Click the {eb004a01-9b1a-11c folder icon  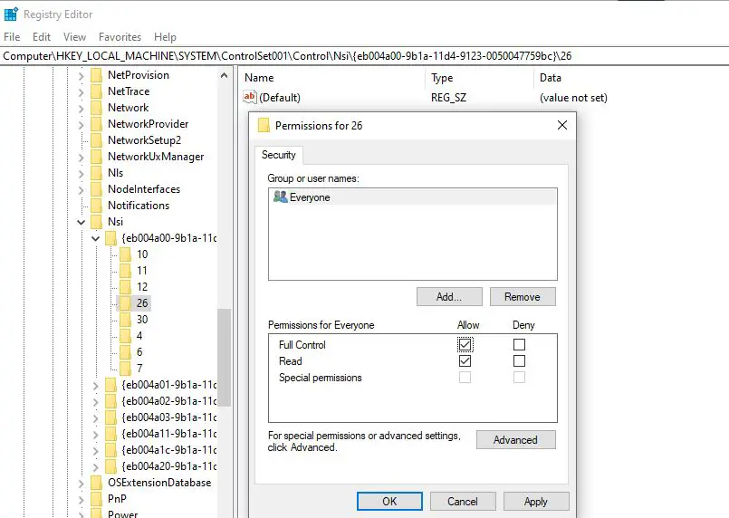[x=110, y=385]
